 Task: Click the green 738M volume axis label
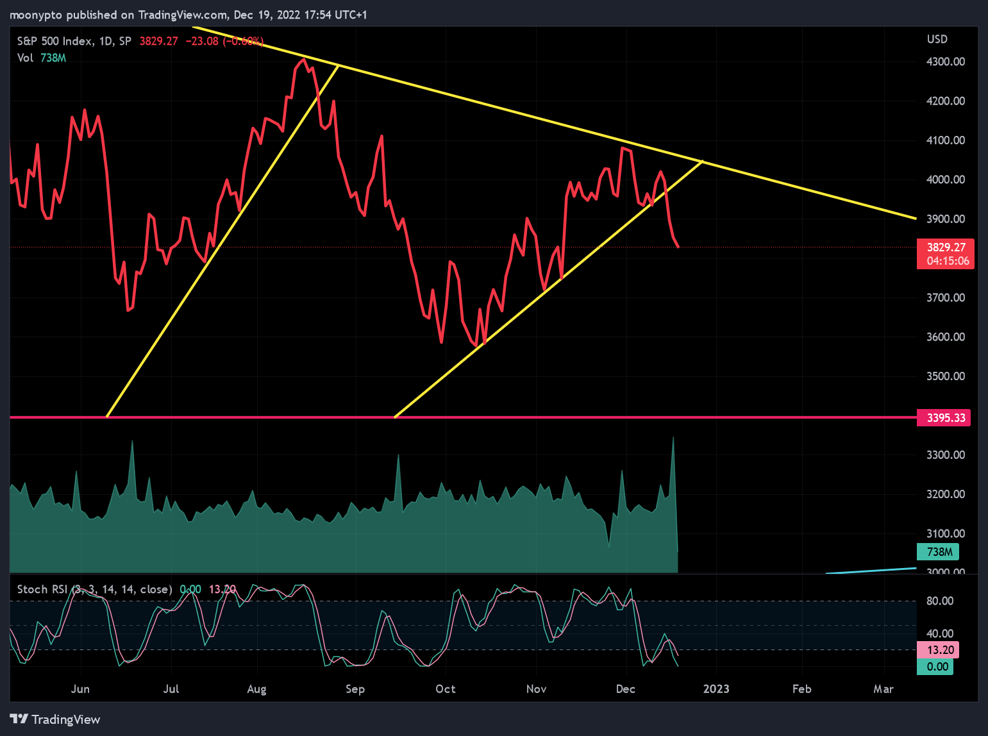tap(938, 552)
